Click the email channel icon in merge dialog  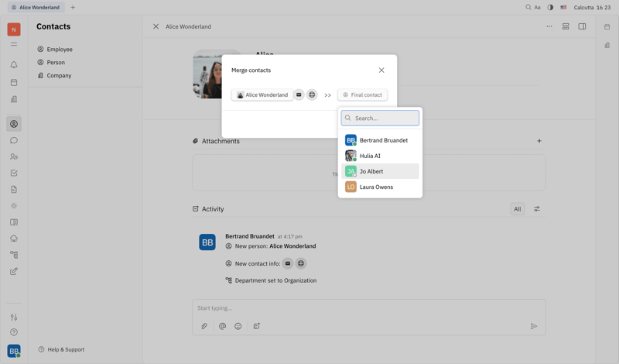pos(299,94)
